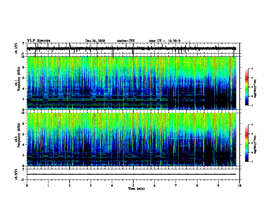Click the "ch.3(V)" waveform axis label
This screenshot has width=270, height=208.
point(16,174)
